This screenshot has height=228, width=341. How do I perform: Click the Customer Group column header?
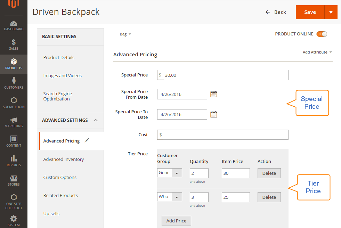coord(168,158)
